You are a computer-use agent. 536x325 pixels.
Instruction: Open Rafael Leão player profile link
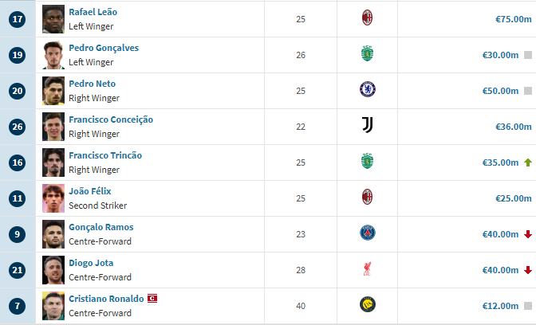coord(93,12)
